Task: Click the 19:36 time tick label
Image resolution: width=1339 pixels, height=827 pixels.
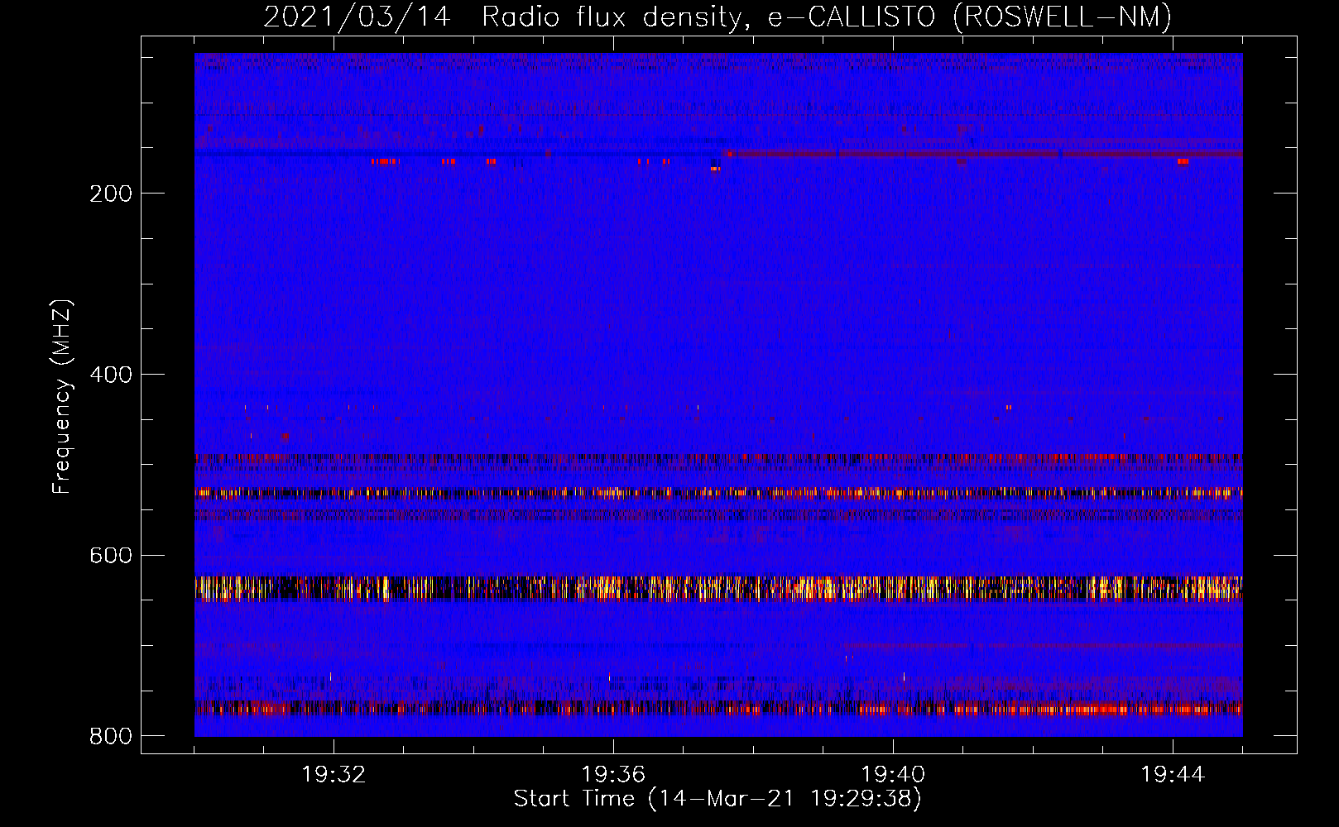Action: (613, 775)
